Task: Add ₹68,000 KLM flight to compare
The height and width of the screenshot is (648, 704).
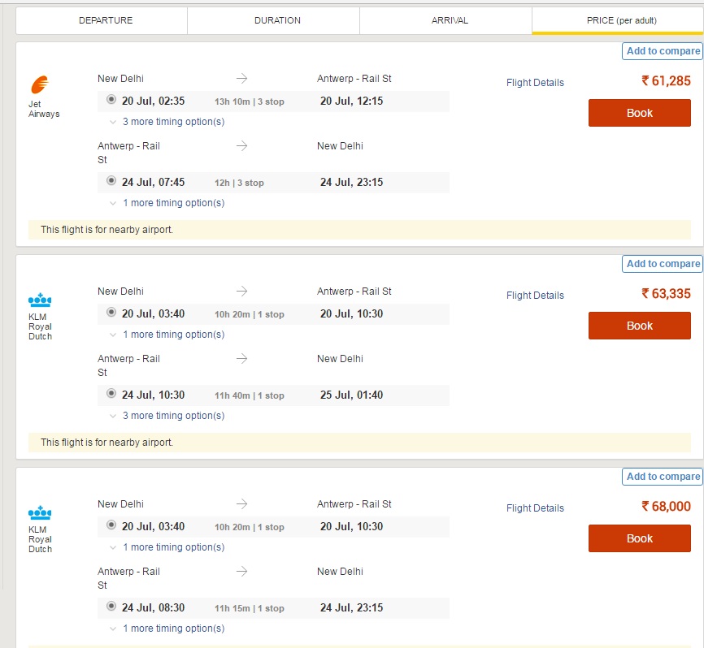Action: click(x=663, y=476)
